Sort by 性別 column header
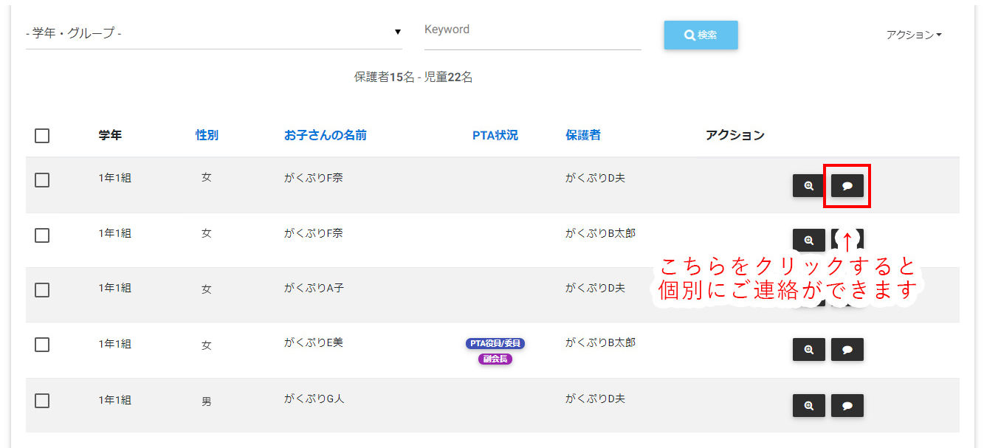The height and width of the screenshot is (448, 984). click(x=207, y=135)
